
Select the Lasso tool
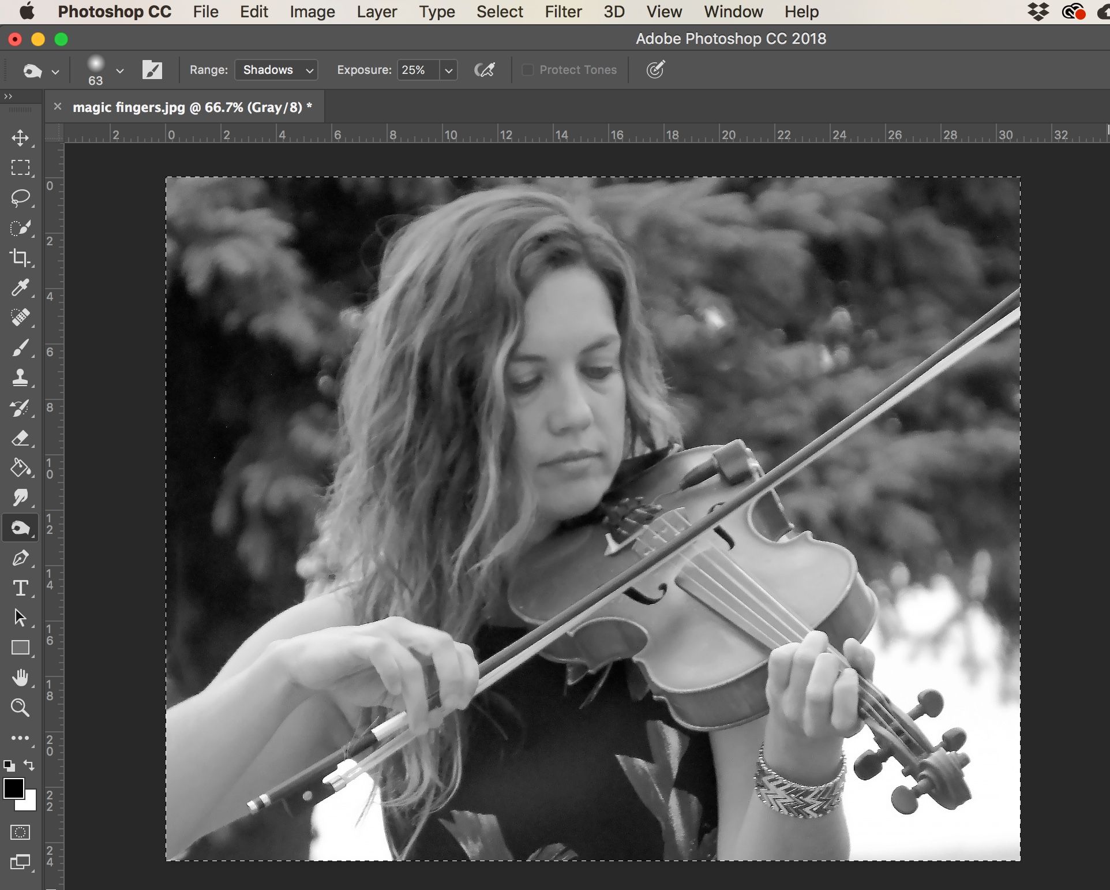20,198
